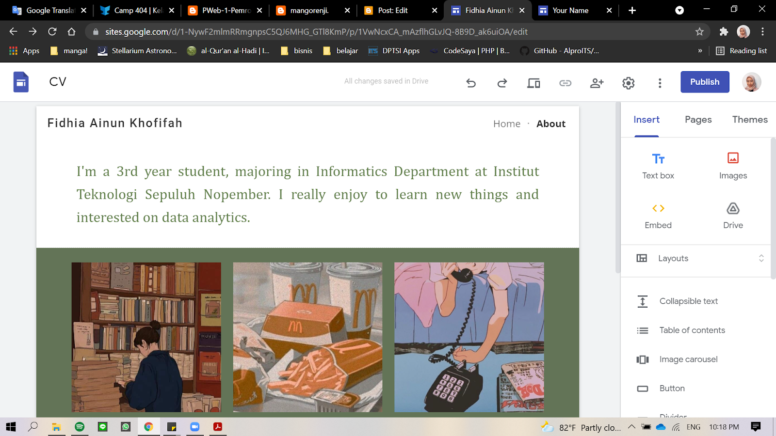Go to Chrome home page icon
Viewport: 776px width, 436px height.
click(x=72, y=31)
